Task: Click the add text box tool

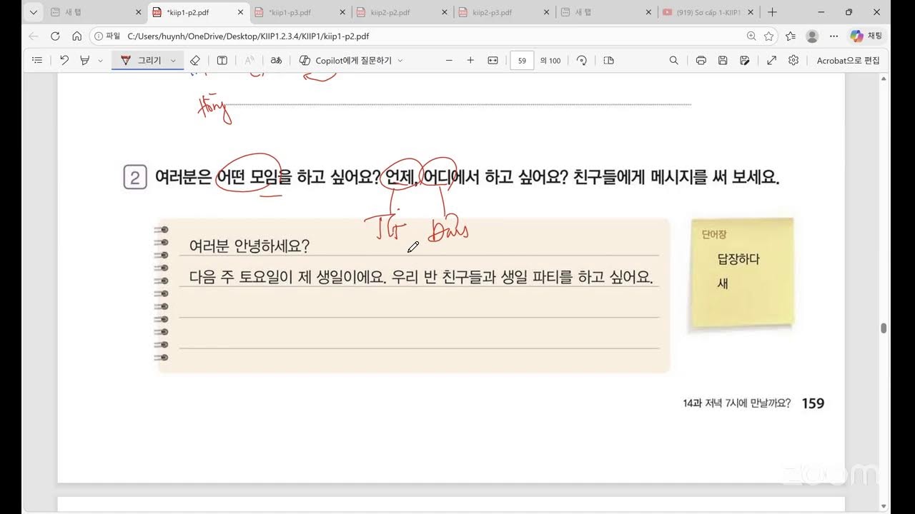Action: 222,61
